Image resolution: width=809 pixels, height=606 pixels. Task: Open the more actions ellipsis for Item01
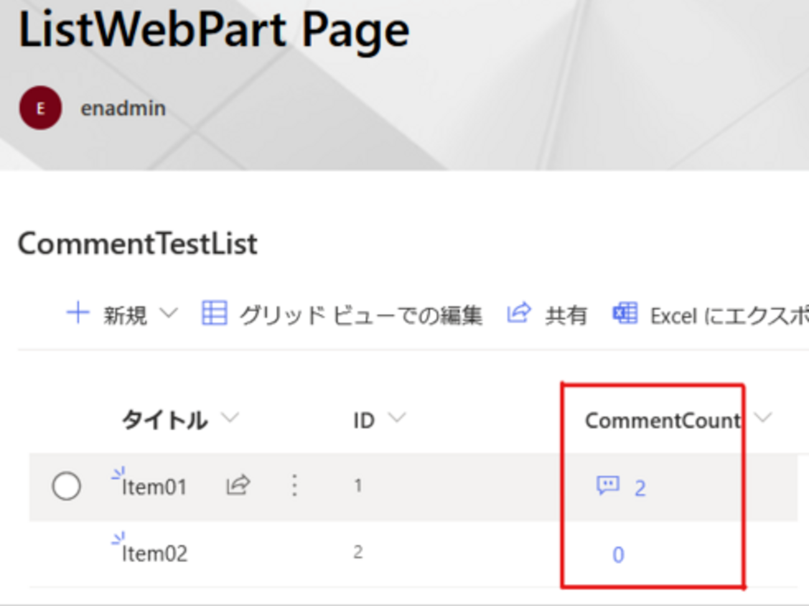(x=294, y=485)
